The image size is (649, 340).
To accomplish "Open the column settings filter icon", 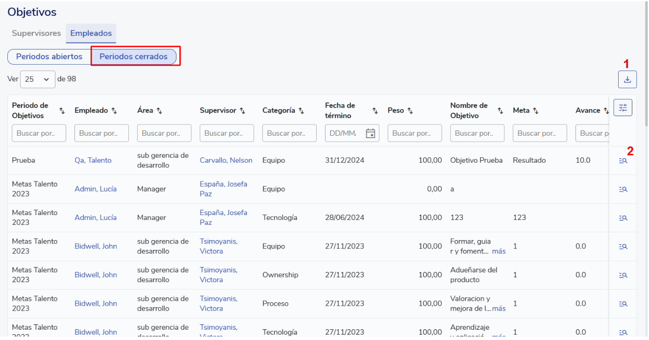I will pyautogui.click(x=623, y=108).
